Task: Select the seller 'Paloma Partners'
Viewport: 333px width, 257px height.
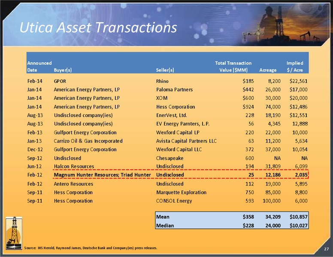Action: pyautogui.click(x=174, y=90)
